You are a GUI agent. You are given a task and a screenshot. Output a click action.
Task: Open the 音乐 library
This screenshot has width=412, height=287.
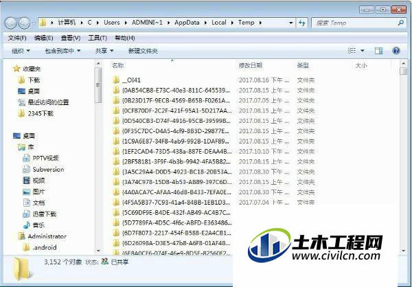click(38, 225)
